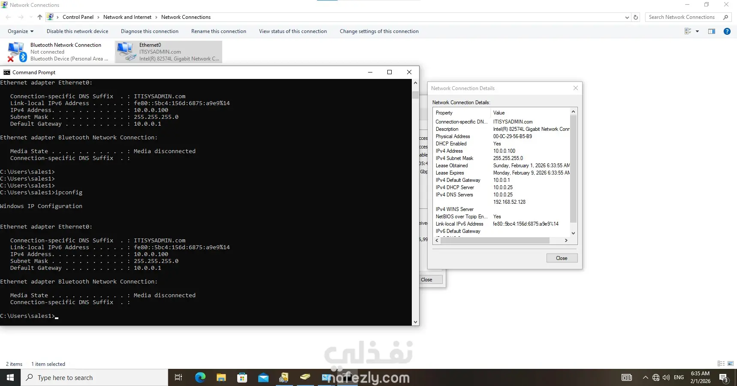Open the notification center icon
This screenshot has width=737, height=386.
pos(724,378)
